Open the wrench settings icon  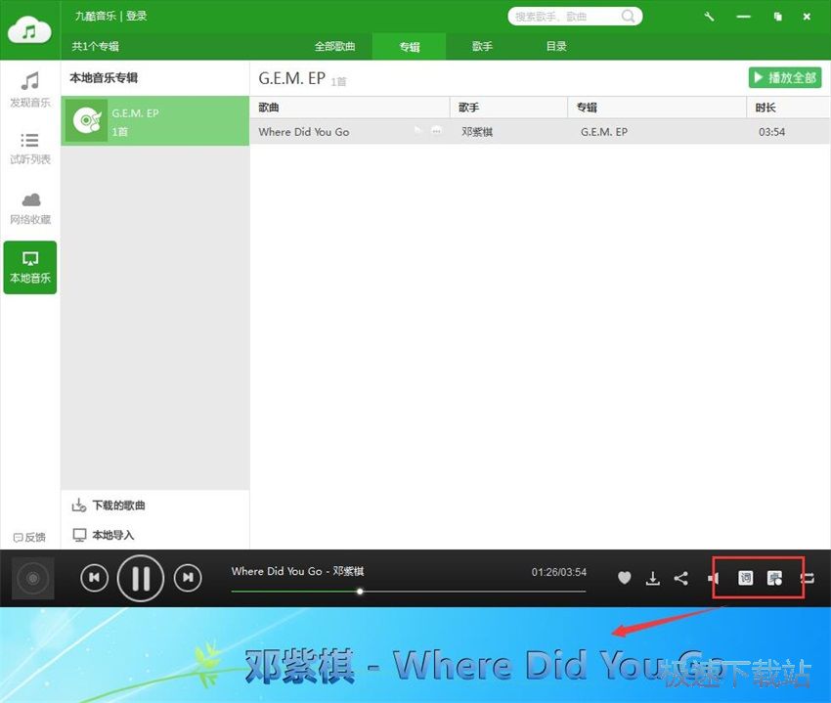(709, 17)
